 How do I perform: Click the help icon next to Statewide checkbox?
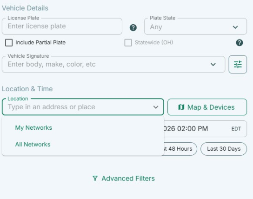(x=240, y=43)
